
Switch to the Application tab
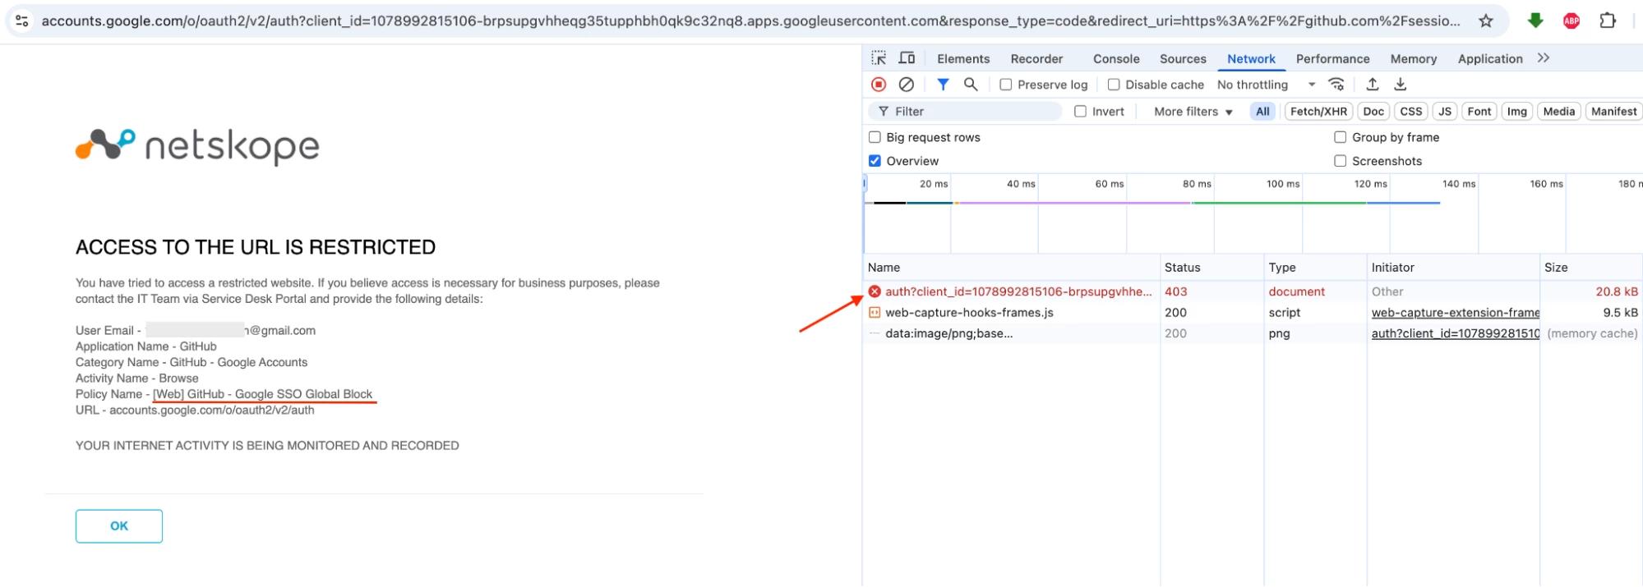tap(1490, 59)
